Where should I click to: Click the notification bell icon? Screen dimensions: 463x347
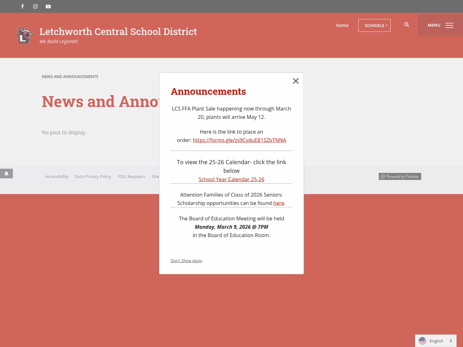pyautogui.click(x=6, y=173)
